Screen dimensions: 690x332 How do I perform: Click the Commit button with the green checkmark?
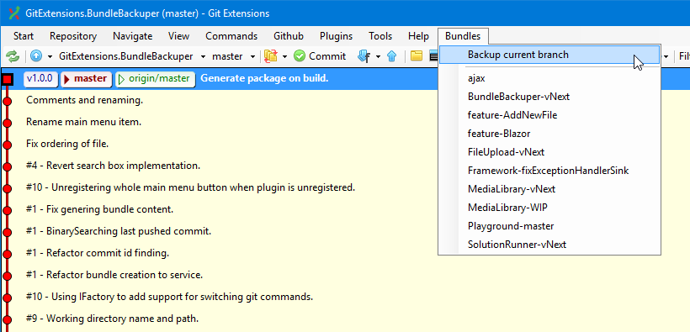(320, 56)
